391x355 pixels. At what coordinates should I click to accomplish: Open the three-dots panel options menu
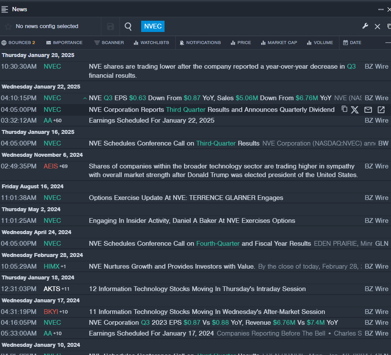pyautogui.click(x=381, y=9)
